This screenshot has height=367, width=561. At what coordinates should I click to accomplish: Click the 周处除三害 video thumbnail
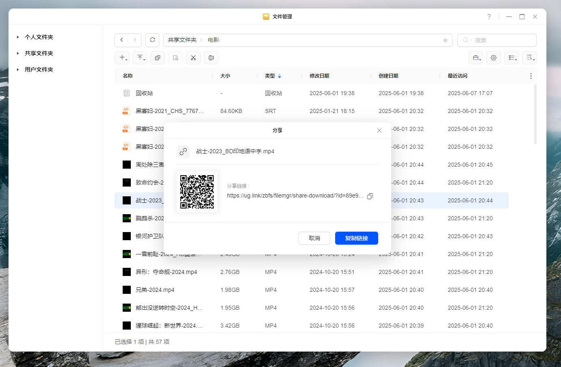pyautogui.click(x=127, y=165)
